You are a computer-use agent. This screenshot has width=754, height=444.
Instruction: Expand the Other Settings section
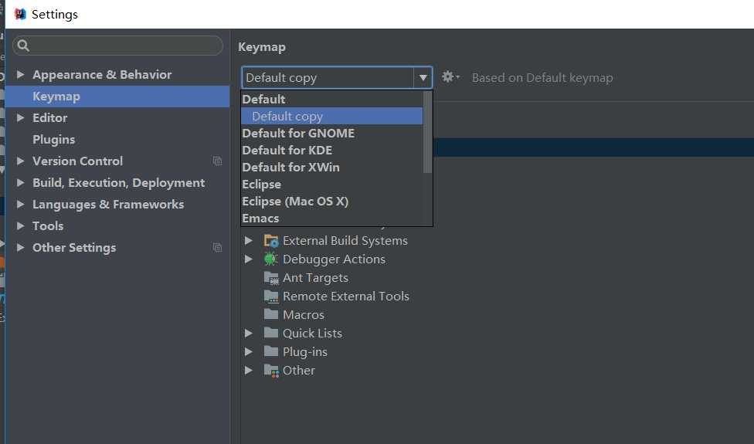20,247
